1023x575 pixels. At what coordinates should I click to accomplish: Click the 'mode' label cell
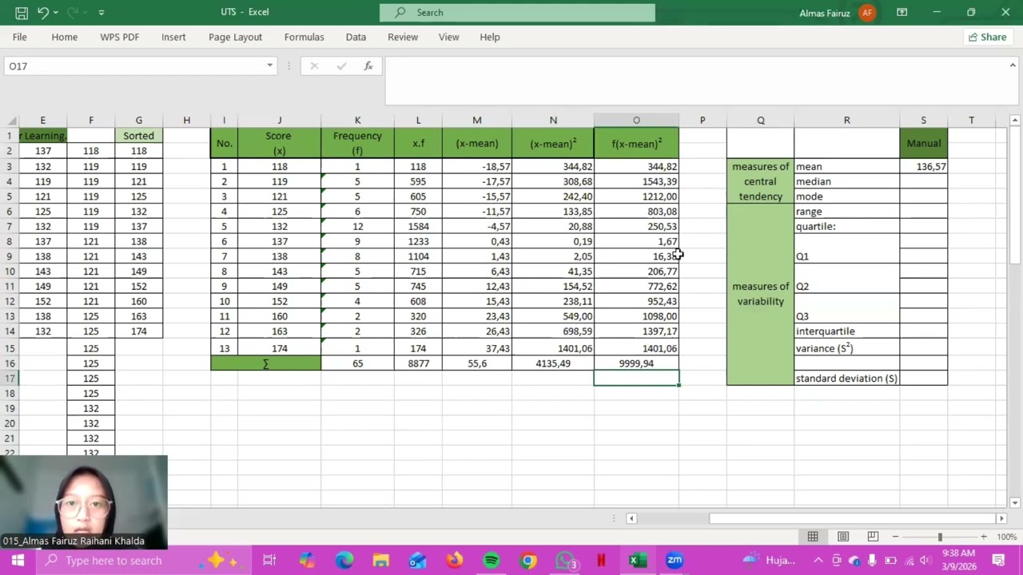pos(846,196)
